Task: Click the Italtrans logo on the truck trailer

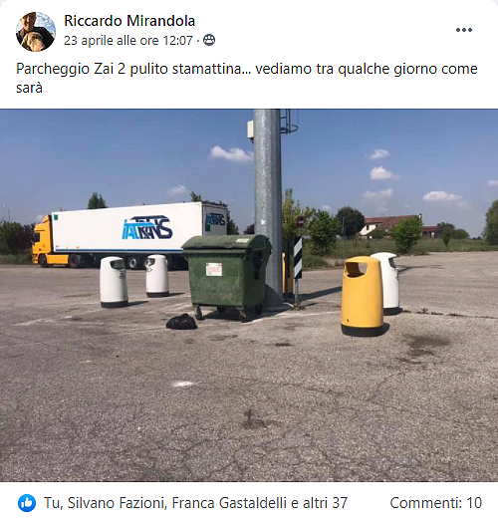Action: point(147,227)
